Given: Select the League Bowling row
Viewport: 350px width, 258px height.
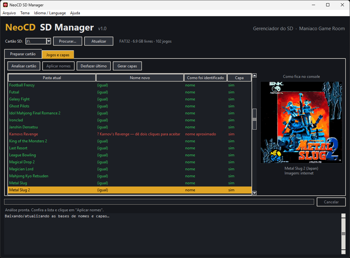Looking at the screenshot, I should pyautogui.click(x=130, y=155).
